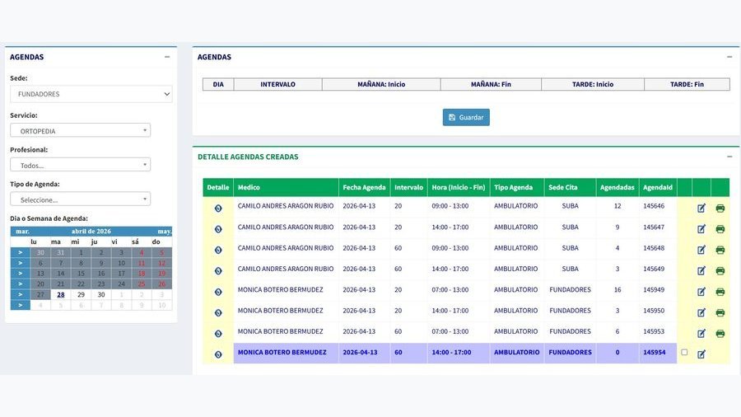Open detail icon for agenda 145647

coord(218,229)
